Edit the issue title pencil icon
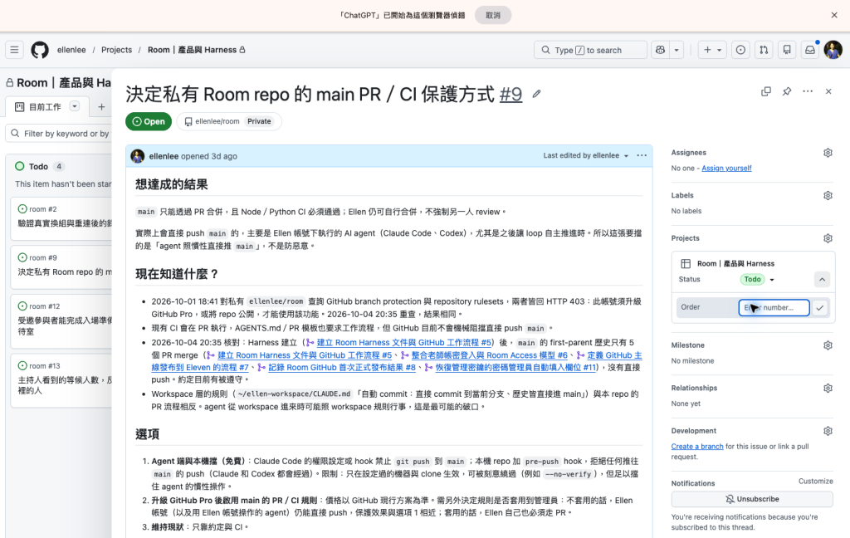 (537, 94)
